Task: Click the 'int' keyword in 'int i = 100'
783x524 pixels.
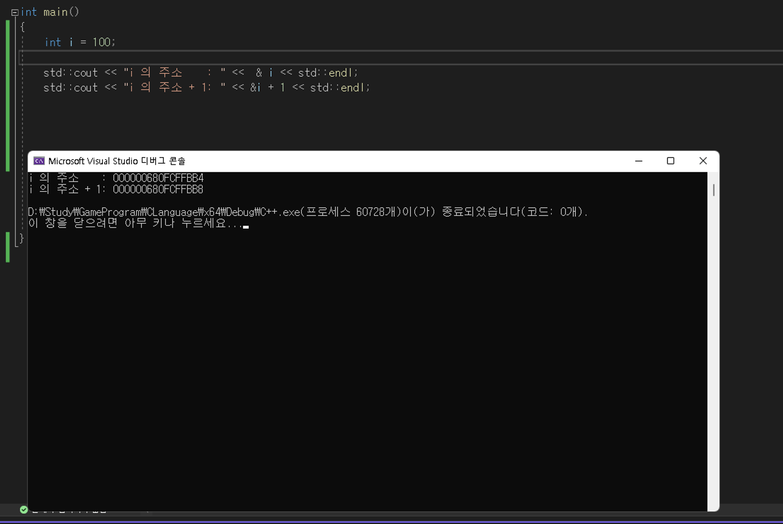Action: pyautogui.click(x=53, y=42)
